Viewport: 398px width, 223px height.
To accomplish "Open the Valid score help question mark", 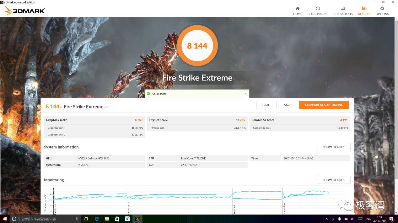I will click(x=245, y=93).
